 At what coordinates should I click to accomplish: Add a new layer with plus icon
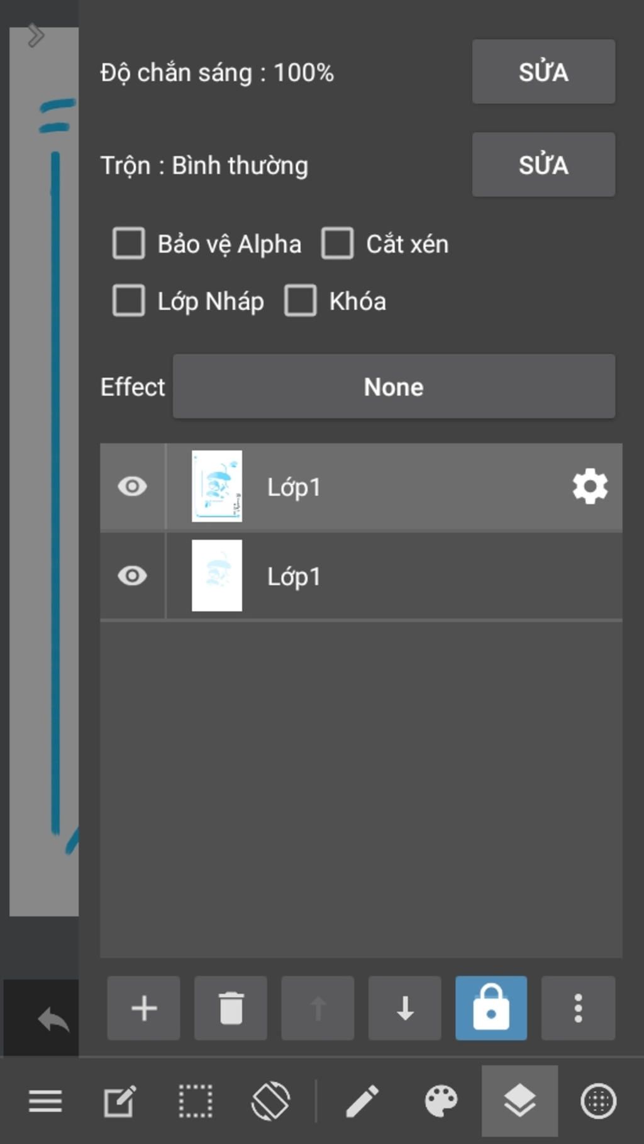coord(143,1008)
